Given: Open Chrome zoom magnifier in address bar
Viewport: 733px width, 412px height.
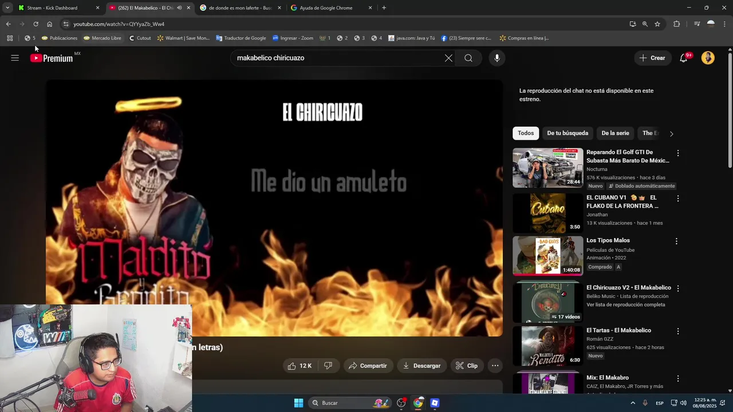Looking at the screenshot, I should pos(645,24).
